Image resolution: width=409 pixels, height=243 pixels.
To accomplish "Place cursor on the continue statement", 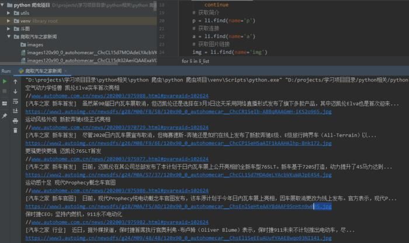I will [x=216, y=5].
